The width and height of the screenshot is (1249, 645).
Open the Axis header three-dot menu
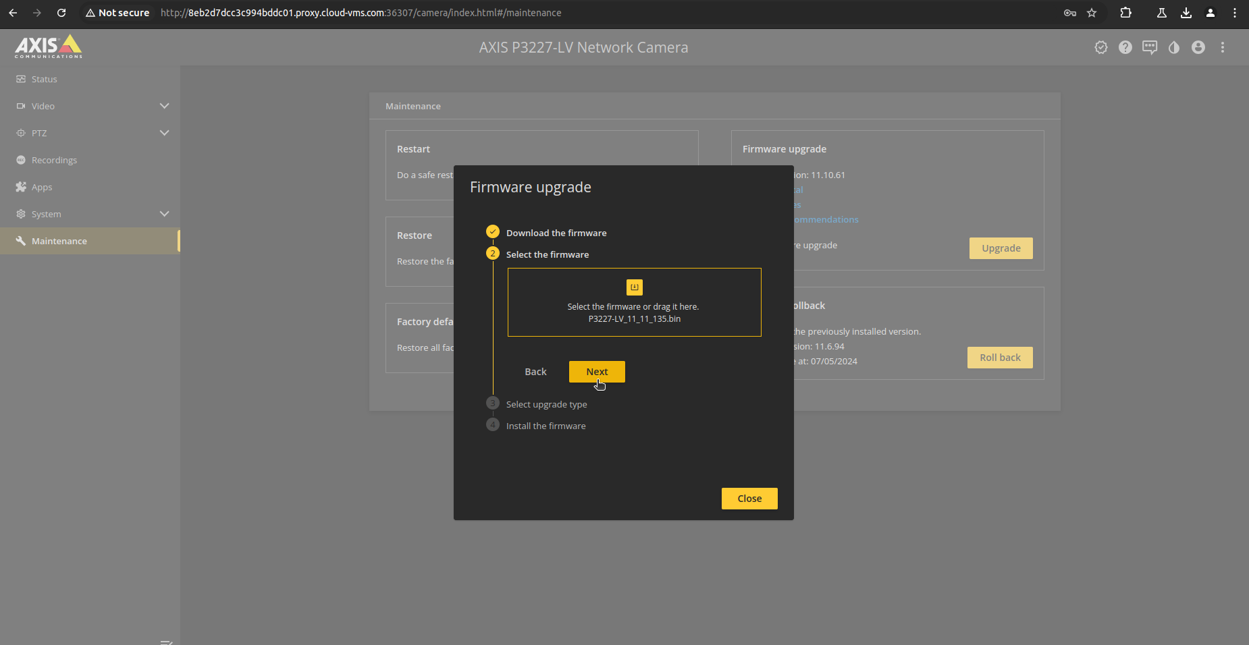(x=1222, y=47)
